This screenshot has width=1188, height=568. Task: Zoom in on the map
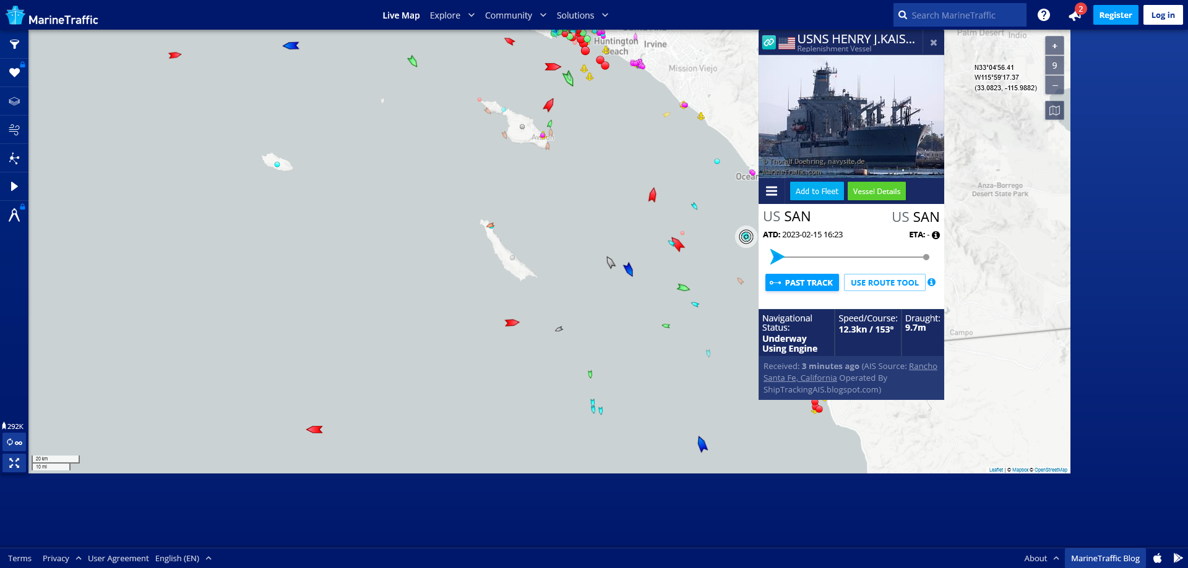point(1054,46)
